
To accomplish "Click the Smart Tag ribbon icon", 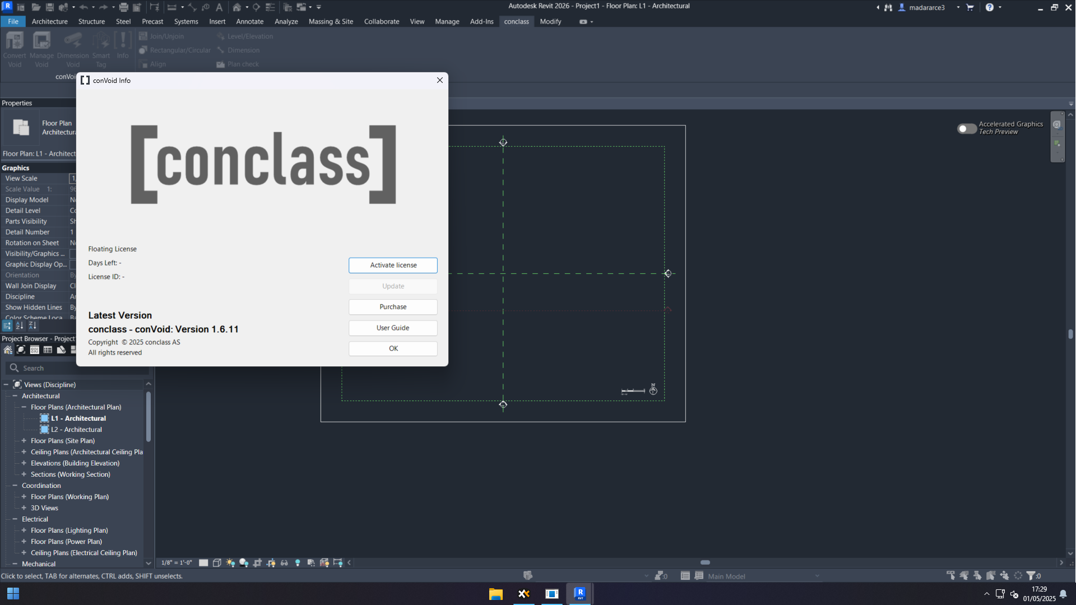I will [x=101, y=49].
